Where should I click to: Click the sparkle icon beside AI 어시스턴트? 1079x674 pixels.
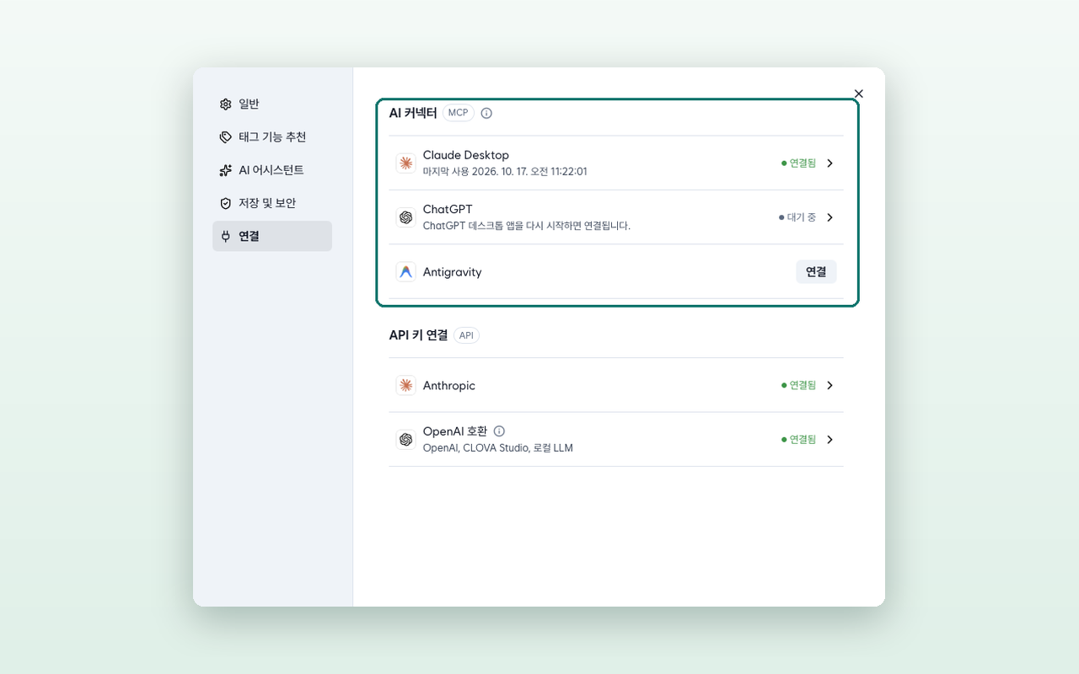[225, 170]
